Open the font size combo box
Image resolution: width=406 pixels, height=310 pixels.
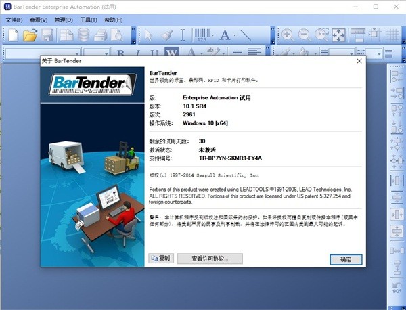click(96, 53)
